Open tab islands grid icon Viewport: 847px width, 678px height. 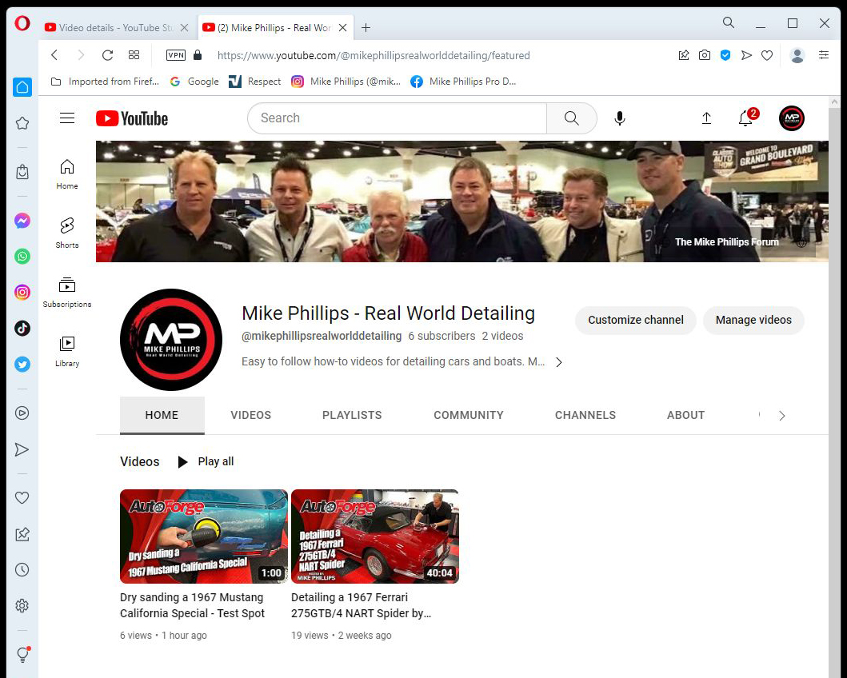(134, 55)
